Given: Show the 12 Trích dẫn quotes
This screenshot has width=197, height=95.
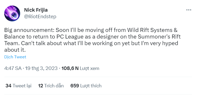Looking at the screenshot, I should pos(51,86).
